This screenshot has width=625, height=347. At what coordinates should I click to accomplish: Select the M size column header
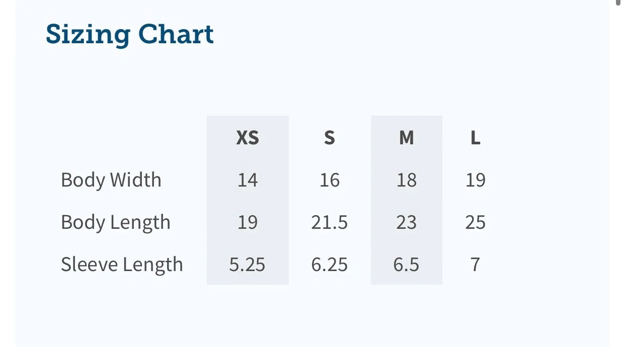[407, 138]
